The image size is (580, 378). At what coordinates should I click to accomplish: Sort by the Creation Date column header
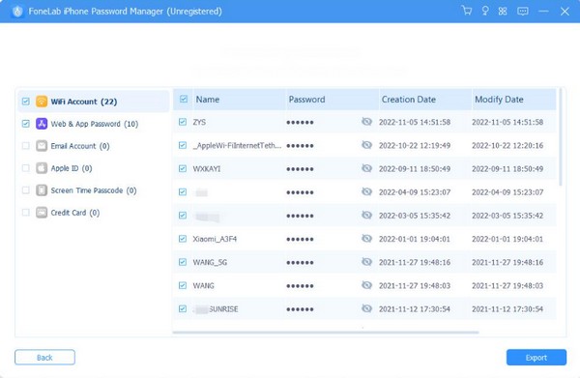[425, 100]
